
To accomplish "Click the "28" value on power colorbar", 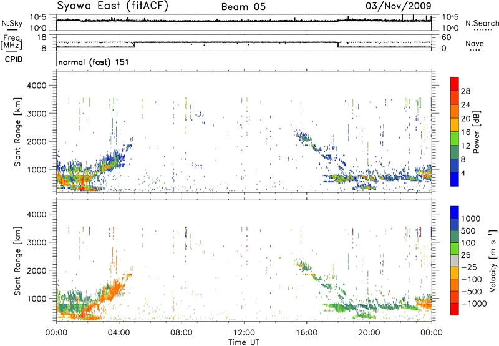I will 465,91.
